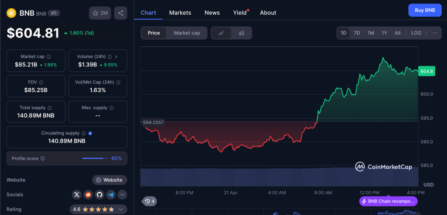
Task: Open the Reddit social link
Action: pos(89,194)
